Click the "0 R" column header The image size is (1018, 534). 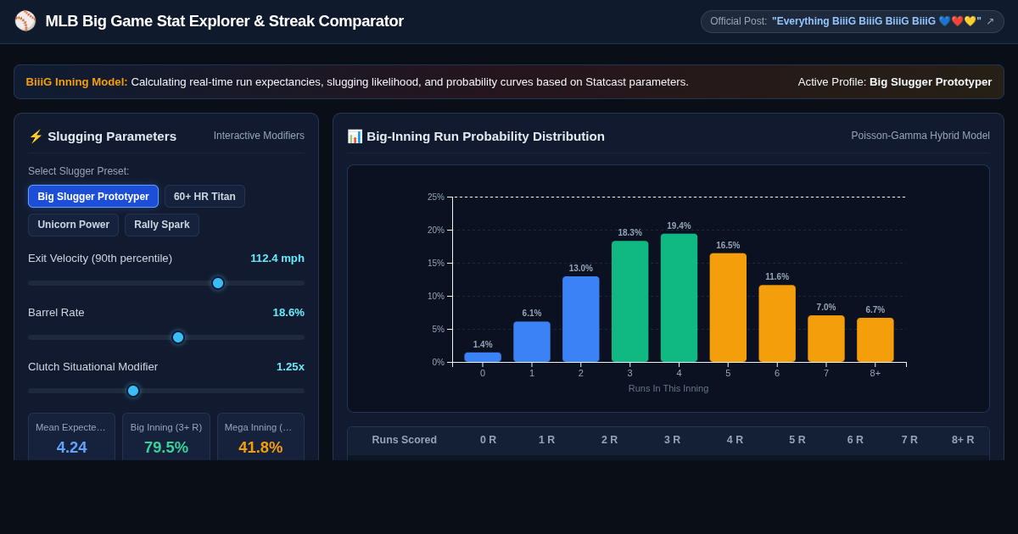(x=489, y=440)
